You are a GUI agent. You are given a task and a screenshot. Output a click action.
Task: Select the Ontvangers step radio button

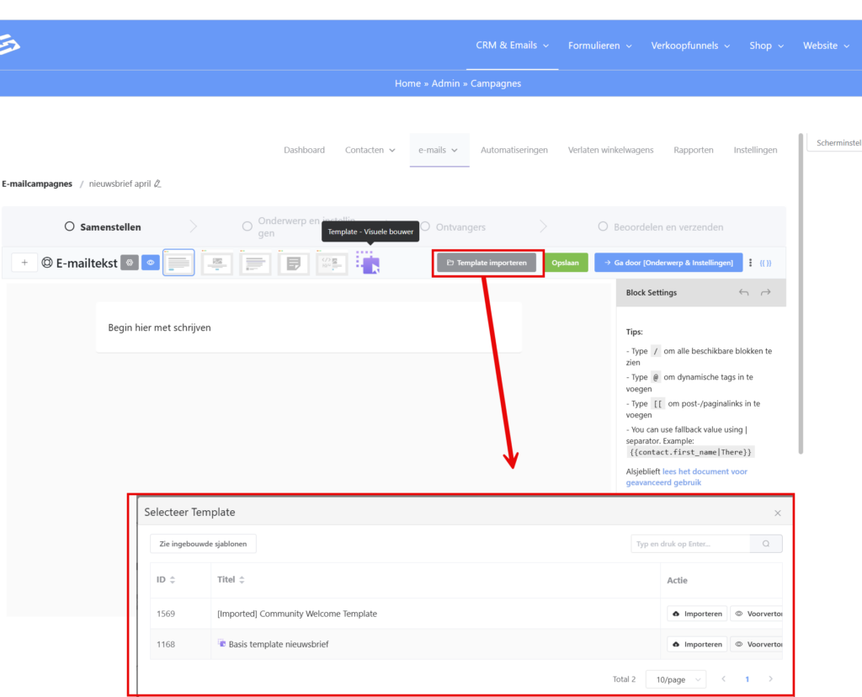click(x=426, y=226)
